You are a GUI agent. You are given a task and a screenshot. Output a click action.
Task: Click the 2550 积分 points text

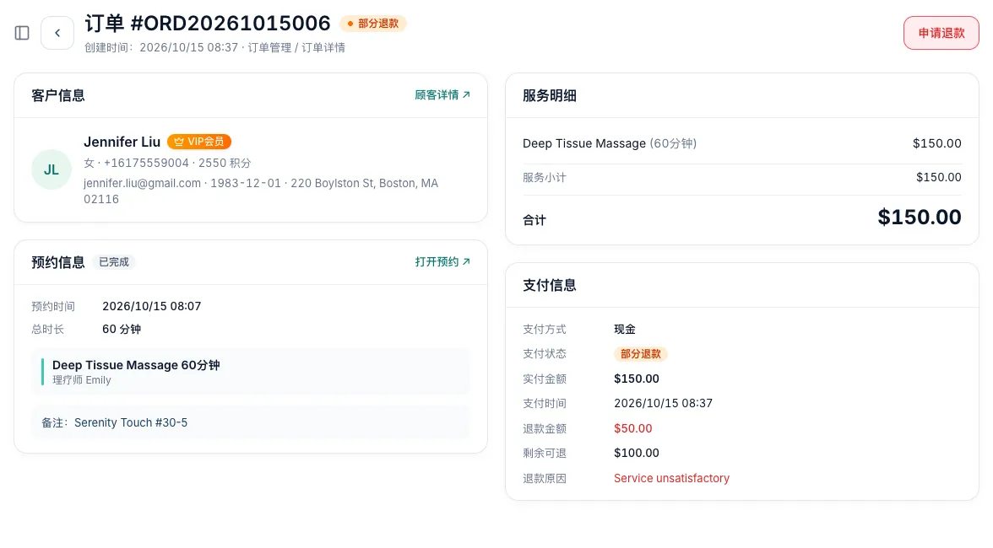click(225, 163)
